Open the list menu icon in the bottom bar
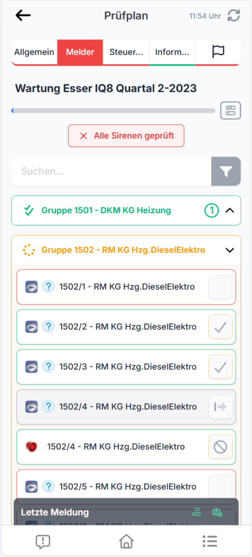Image resolution: width=252 pixels, height=557 pixels. [210, 541]
